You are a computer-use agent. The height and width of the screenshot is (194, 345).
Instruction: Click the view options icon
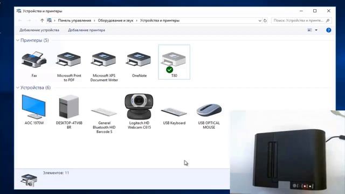(x=309, y=30)
